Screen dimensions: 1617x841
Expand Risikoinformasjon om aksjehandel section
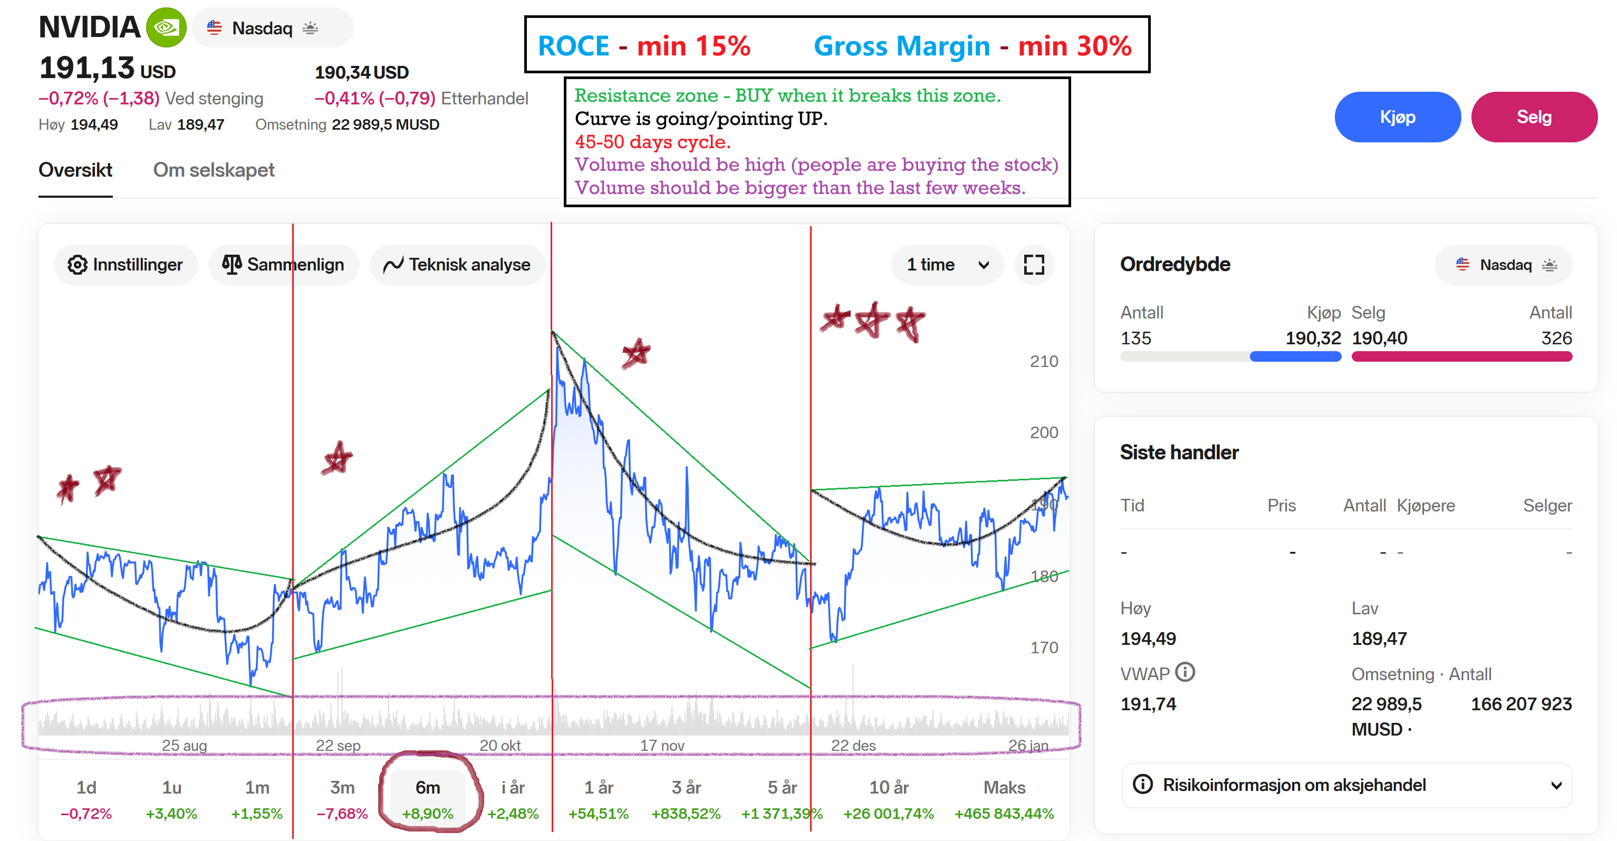(1555, 785)
